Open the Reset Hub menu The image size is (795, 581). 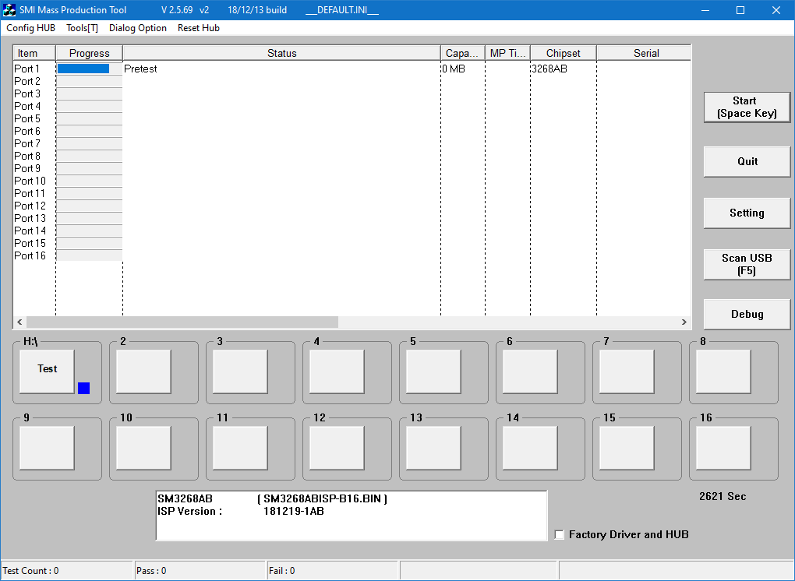point(198,28)
